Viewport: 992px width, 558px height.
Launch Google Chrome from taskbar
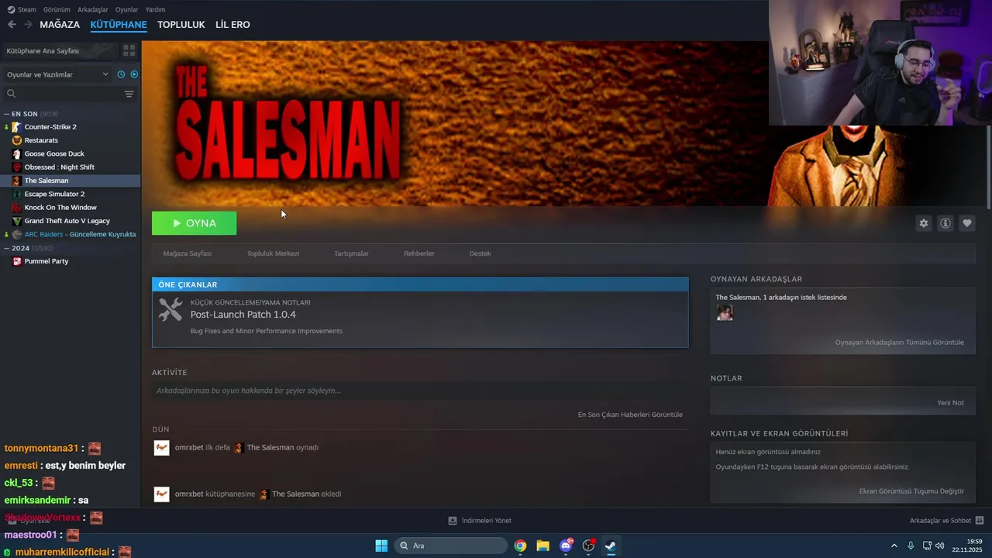coord(520,546)
